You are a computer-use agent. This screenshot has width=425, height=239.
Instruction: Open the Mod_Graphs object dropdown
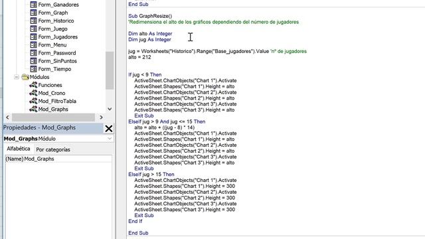[110, 139]
